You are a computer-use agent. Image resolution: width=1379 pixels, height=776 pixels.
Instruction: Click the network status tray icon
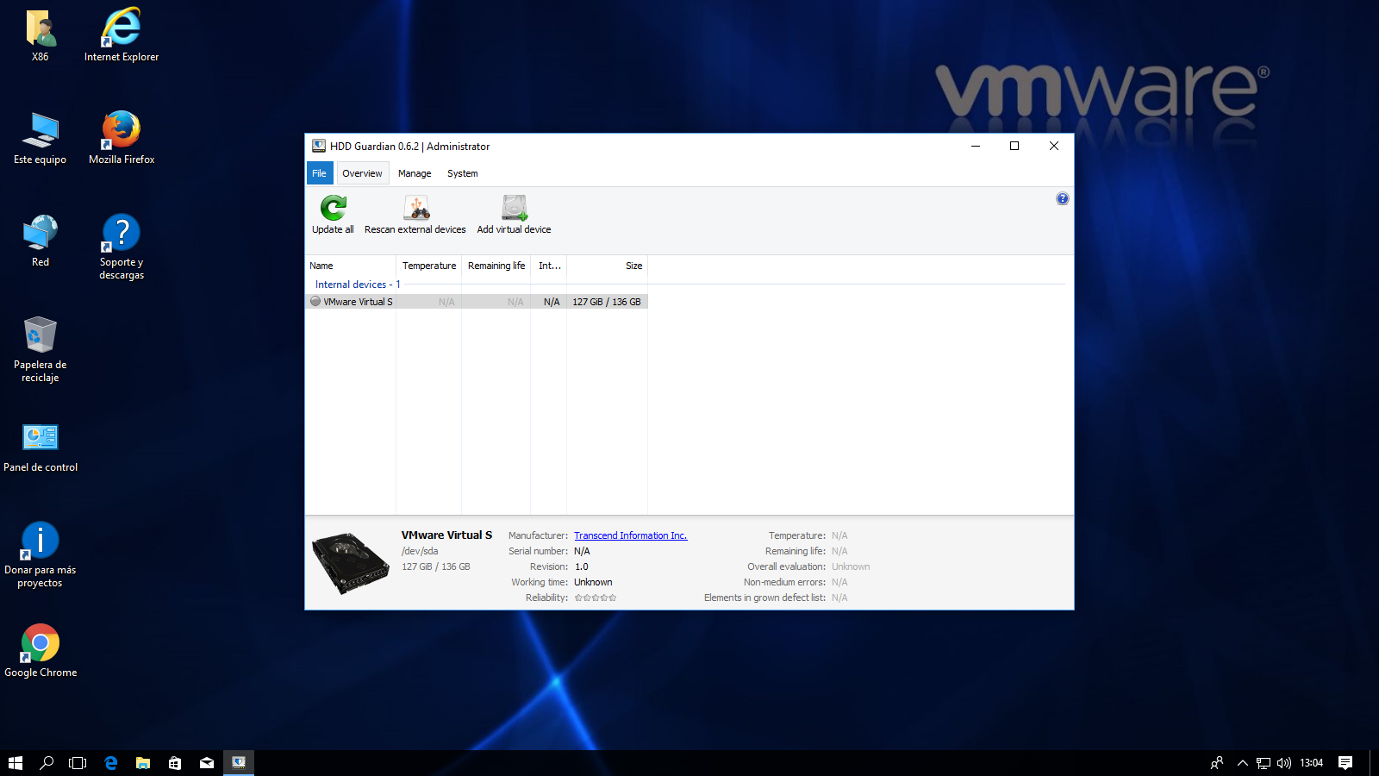[1264, 762]
